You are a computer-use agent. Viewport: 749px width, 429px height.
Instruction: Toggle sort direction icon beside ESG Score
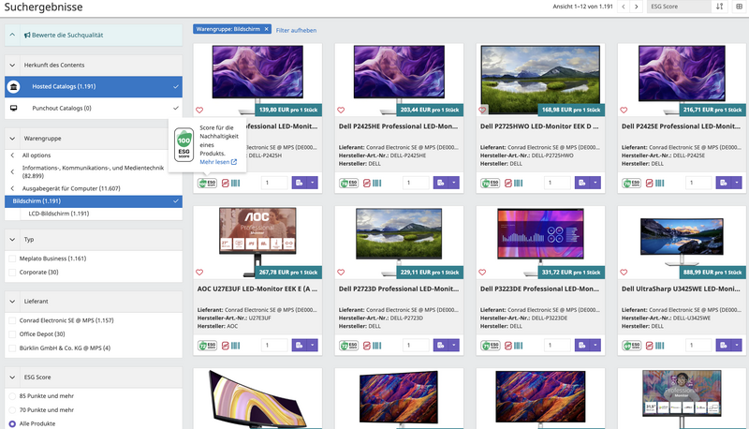[719, 7]
